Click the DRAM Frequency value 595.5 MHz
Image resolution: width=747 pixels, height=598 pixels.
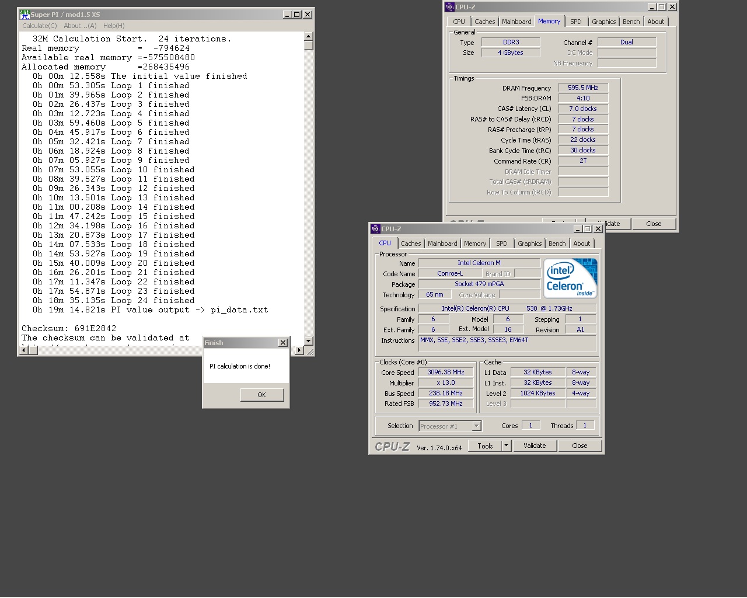pos(583,88)
